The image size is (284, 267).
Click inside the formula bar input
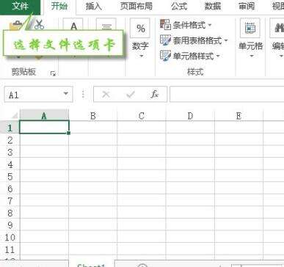(227, 94)
